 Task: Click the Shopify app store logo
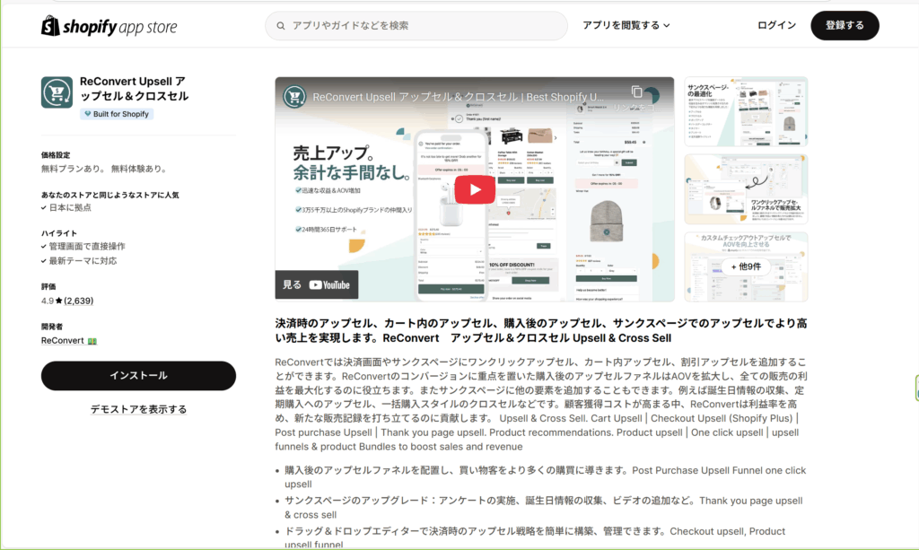tap(109, 26)
